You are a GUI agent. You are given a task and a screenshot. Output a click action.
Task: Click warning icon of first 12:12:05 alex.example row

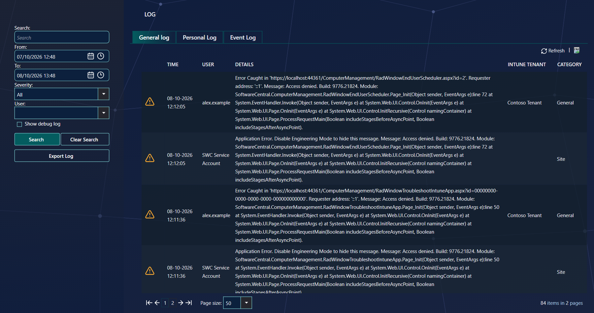tap(150, 101)
